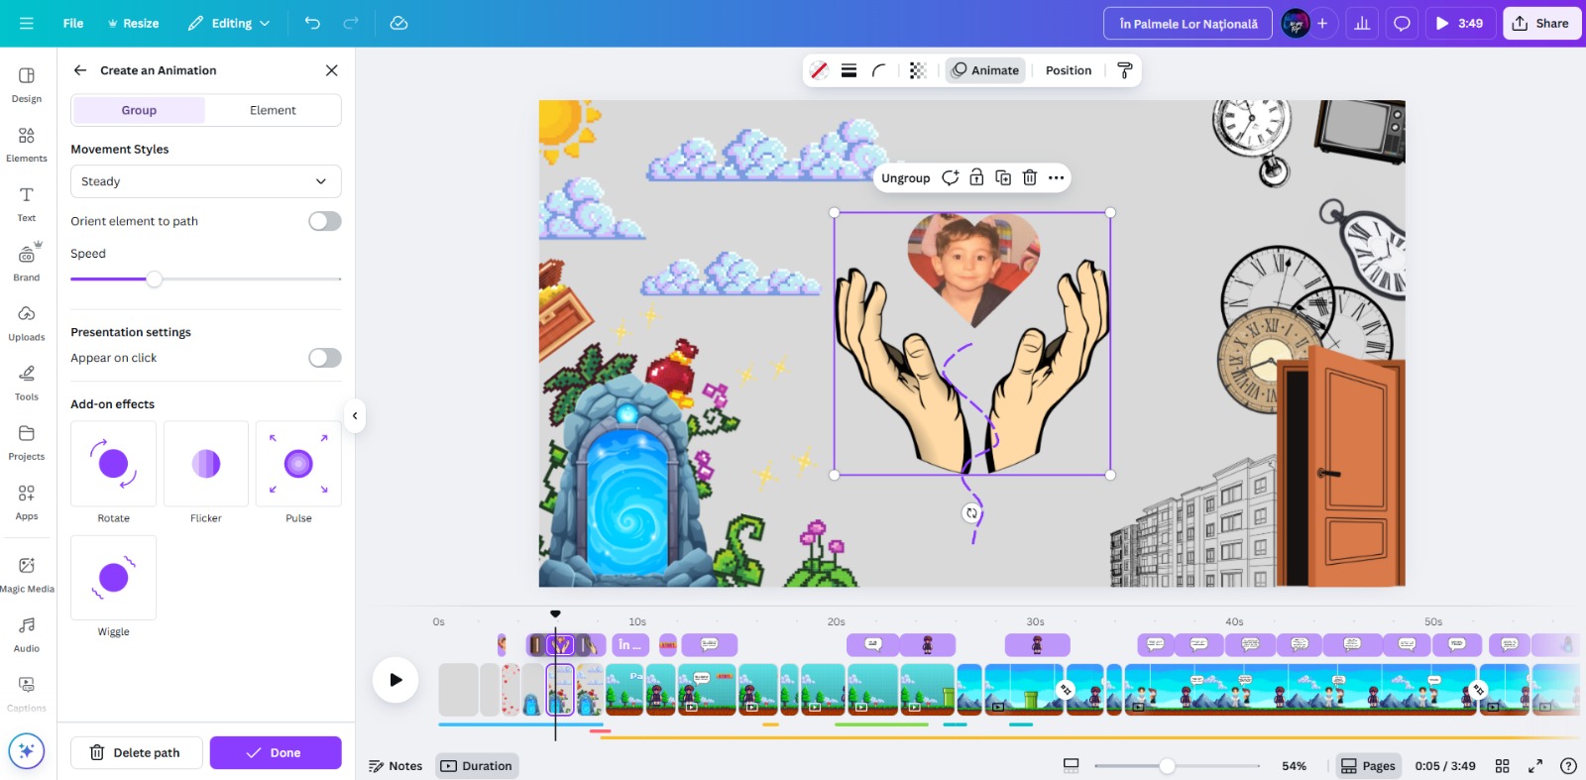Rotate the selected group with the rotate handle
Screen dimensions: 1586x780
coord(971,512)
